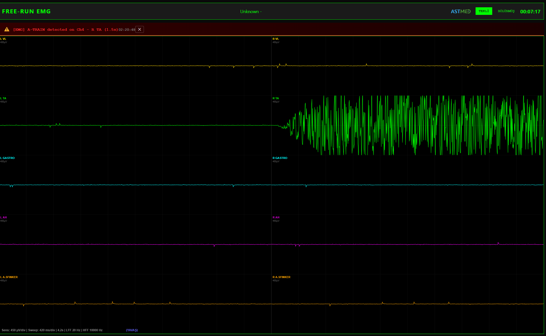Click the R A.SFINKER channel label
This screenshot has height=336, width=546.
tap(281, 277)
